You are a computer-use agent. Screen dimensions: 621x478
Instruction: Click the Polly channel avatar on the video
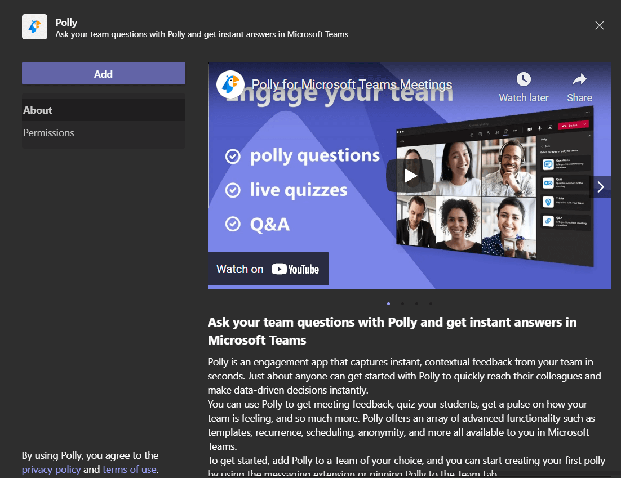(x=230, y=84)
